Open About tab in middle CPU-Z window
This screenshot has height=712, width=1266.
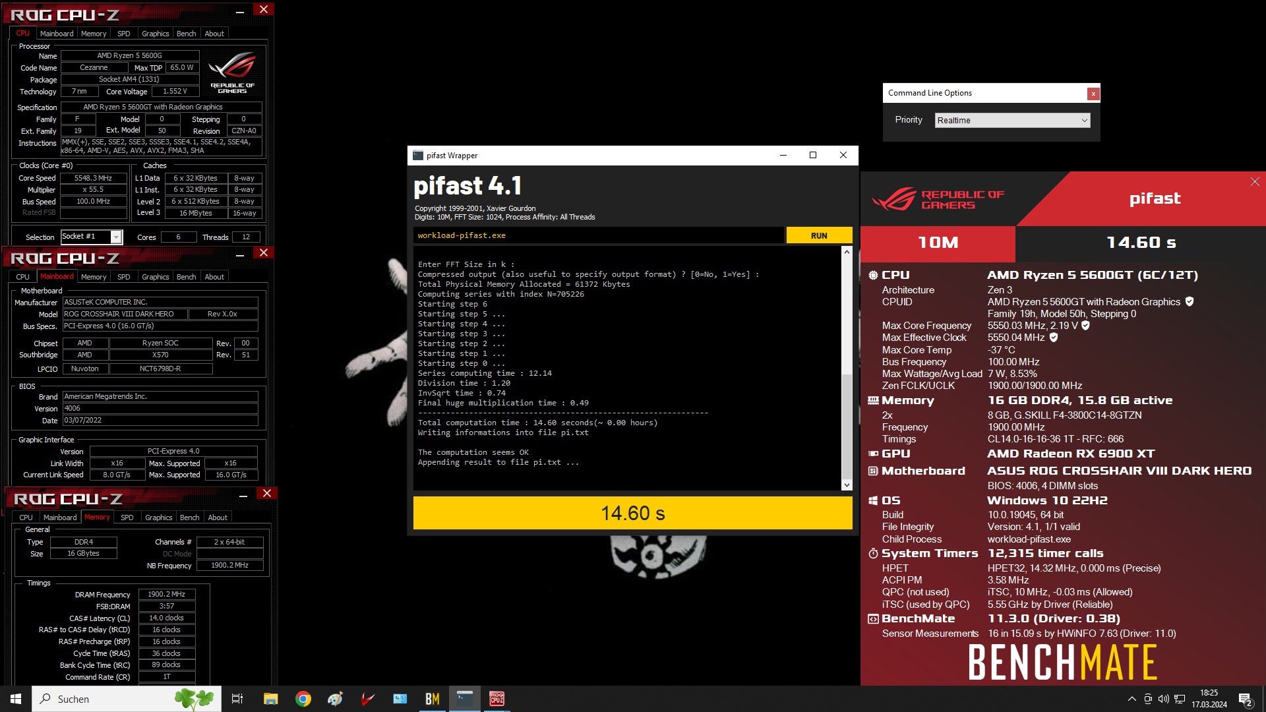(x=214, y=277)
